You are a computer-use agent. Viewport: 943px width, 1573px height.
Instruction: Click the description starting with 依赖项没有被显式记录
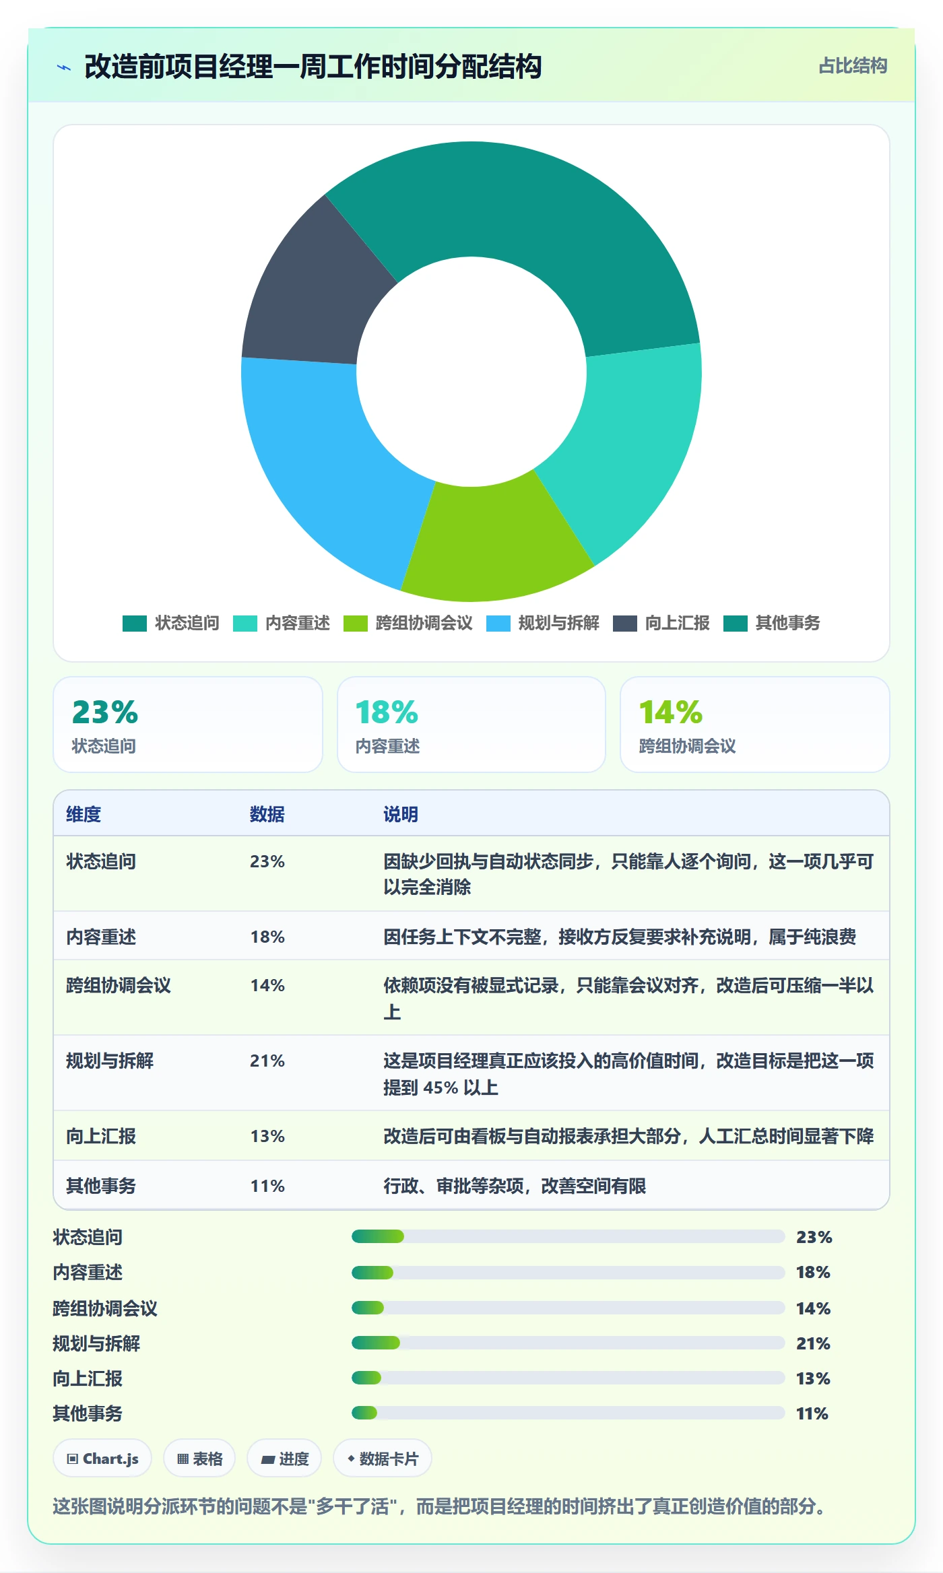pos(628,998)
